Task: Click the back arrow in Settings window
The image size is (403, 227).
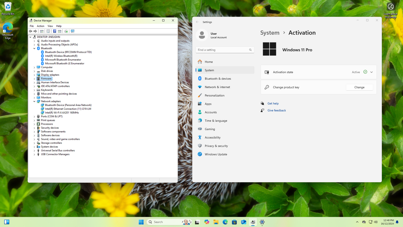Action: (197, 22)
